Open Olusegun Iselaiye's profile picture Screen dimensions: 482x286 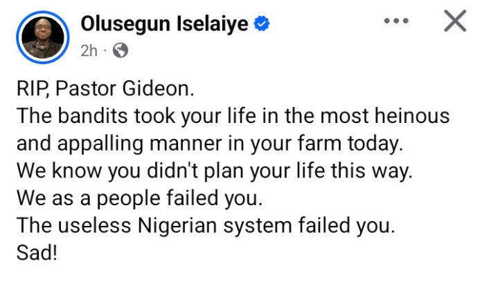[x=44, y=36]
